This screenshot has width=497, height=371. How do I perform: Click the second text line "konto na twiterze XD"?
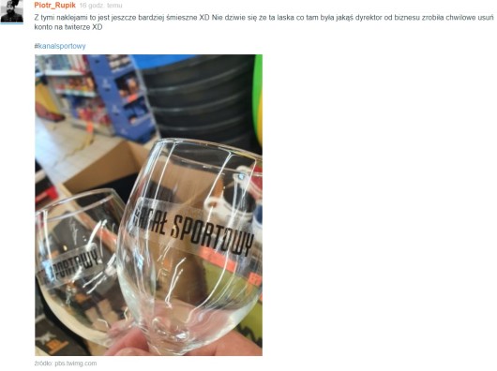68,27
